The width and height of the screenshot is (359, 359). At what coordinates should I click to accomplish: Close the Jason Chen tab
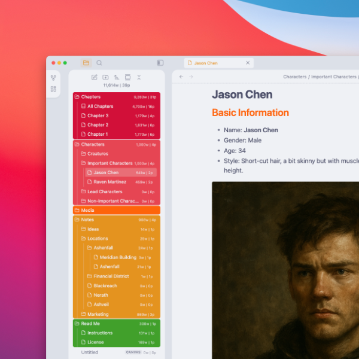[248, 63]
